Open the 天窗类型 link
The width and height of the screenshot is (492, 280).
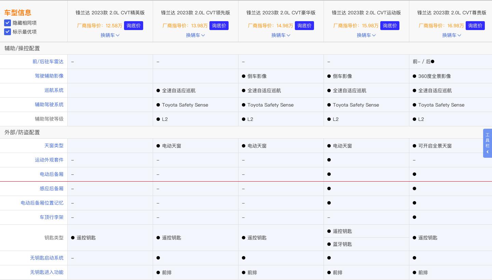(x=54, y=145)
